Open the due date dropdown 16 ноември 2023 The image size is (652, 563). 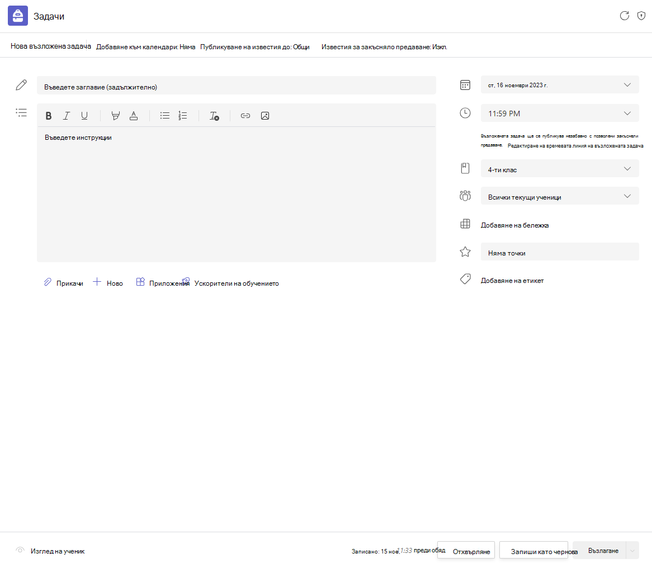click(x=559, y=85)
